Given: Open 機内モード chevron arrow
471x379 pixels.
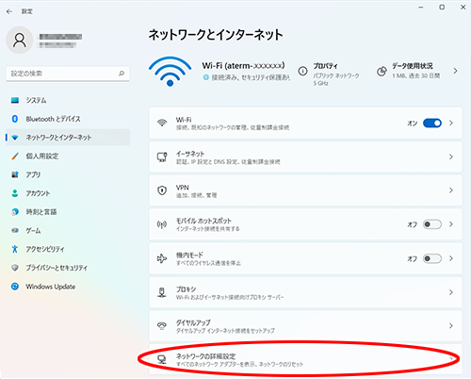Looking at the screenshot, I should (x=451, y=258).
